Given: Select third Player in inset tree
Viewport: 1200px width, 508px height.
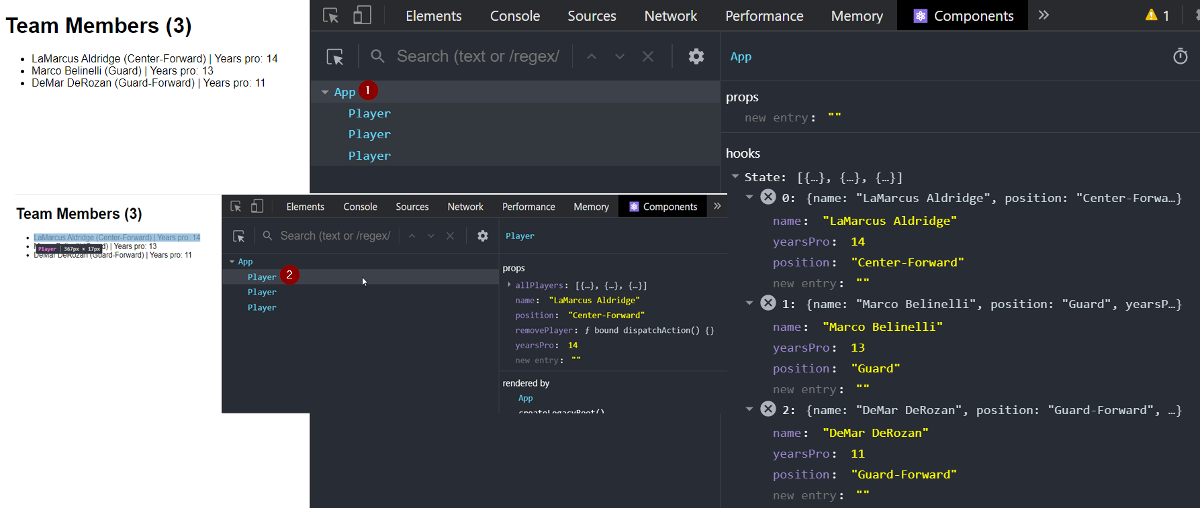Looking at the screenshot, I should tap(262, 307).
